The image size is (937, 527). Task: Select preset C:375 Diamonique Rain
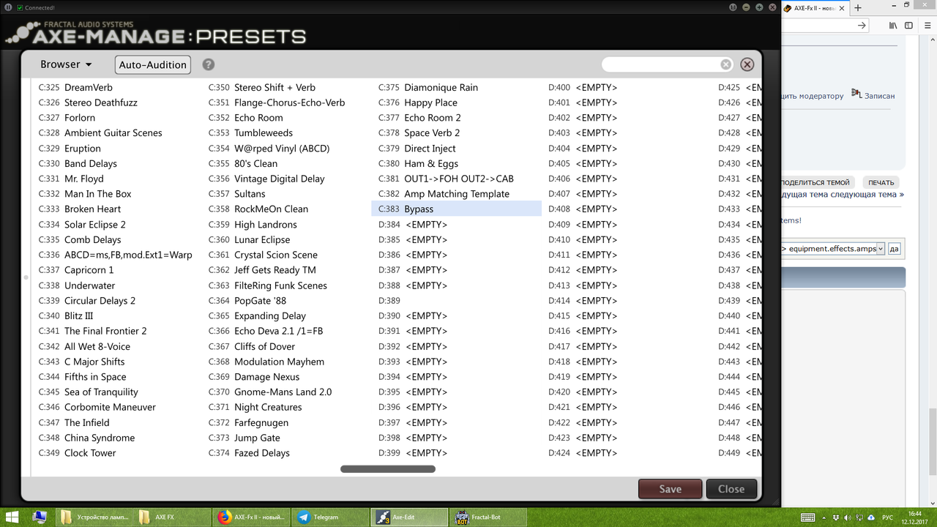(x=457, y=87)
